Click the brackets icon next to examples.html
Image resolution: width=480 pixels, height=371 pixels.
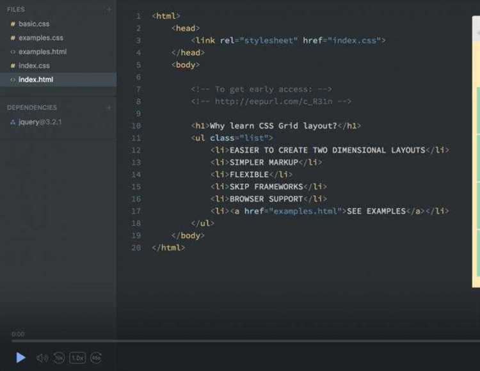pyautogui.click(x=13, y=52)
